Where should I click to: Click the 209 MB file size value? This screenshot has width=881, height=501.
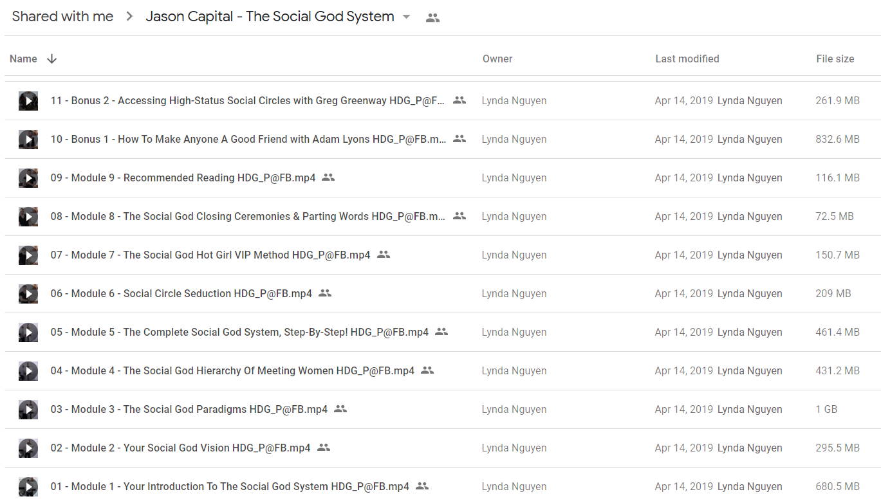click(833, 294)
